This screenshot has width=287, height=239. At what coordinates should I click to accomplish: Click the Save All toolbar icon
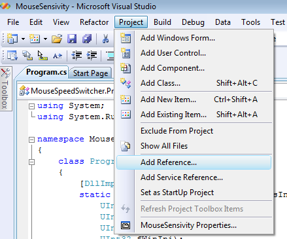click(87, 39)
